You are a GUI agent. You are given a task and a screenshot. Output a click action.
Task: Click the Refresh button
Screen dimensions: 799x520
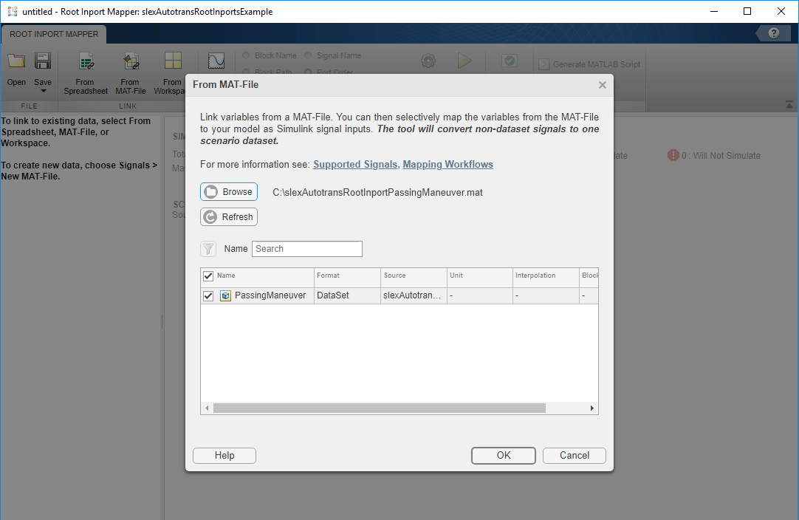click(x=229, y=216)
